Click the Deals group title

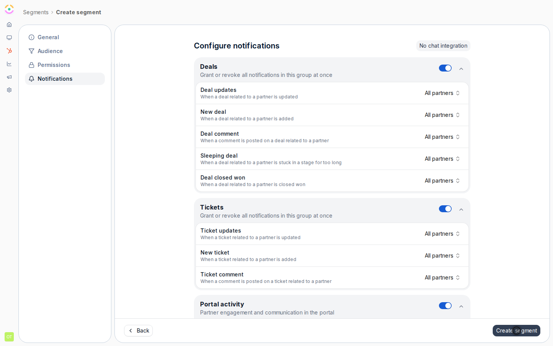tap(209, 67)
